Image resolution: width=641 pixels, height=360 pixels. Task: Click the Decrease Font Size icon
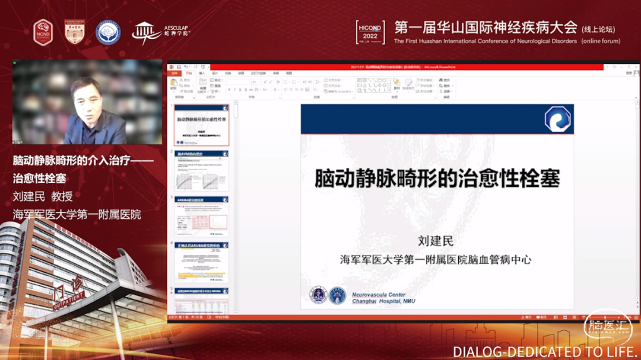(x=271, y=82)
